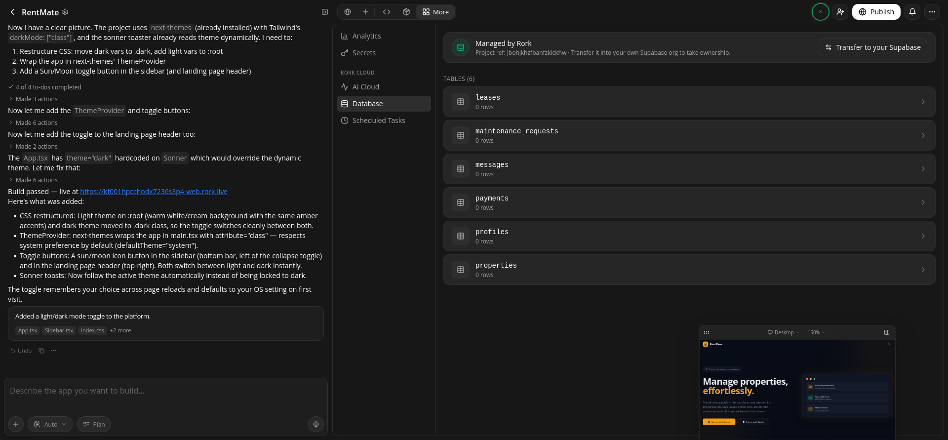
Task: Open message options ellipsis beside Undo
Action: tap(54, 351)
